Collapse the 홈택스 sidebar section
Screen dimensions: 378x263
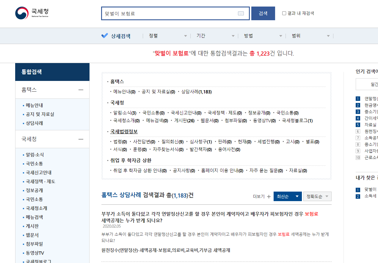[81, 90]
